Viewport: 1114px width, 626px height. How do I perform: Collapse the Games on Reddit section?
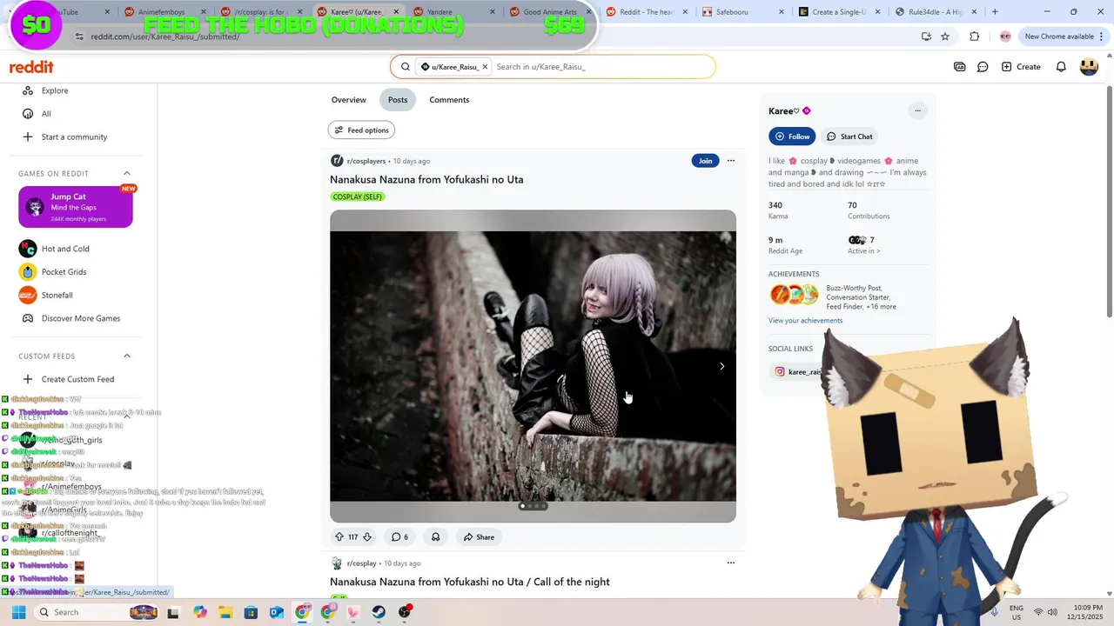point(126,173)
